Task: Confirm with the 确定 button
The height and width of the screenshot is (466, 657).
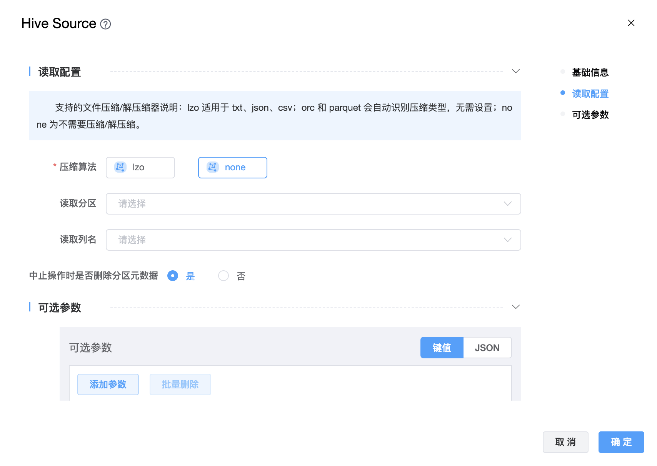Action: (x=621, y=442)
